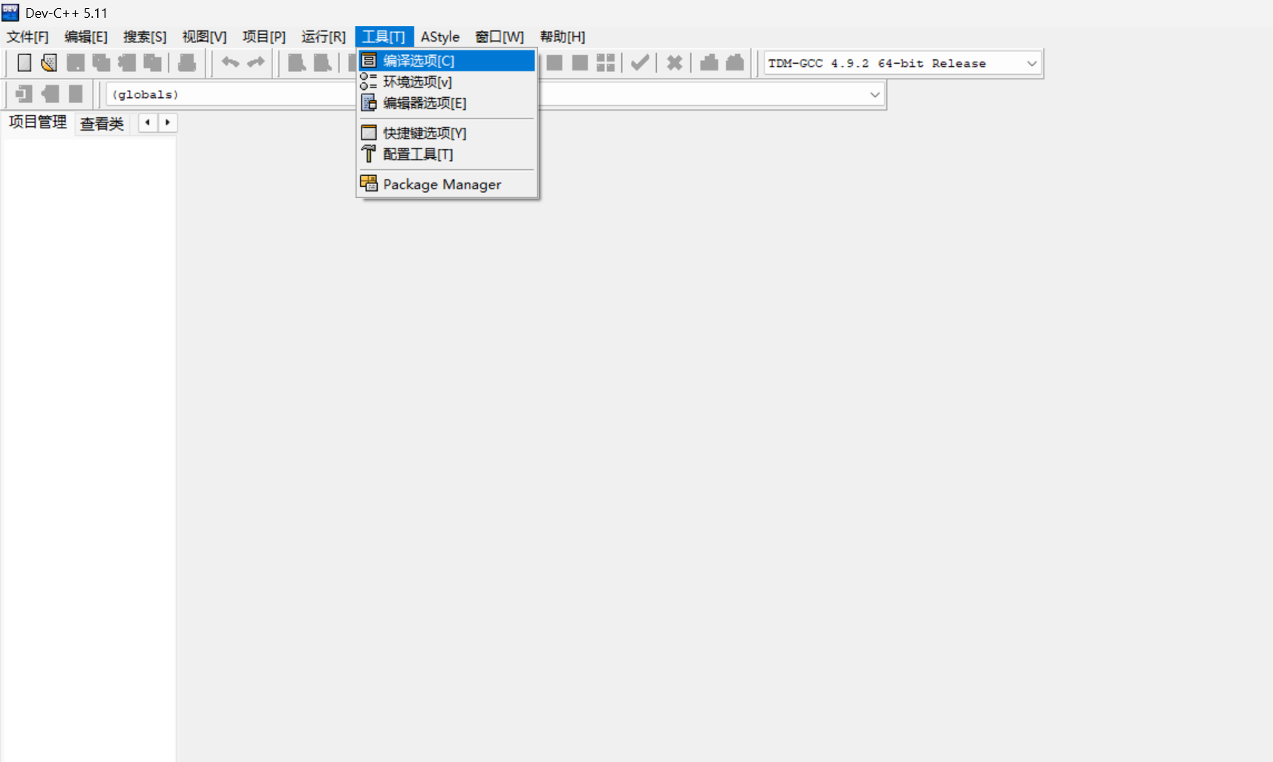Choose 配置工具[T] from the Tools menu
Image resolution: width=1273 pixels, height=762 pixels.
click(x=447, y=154)
